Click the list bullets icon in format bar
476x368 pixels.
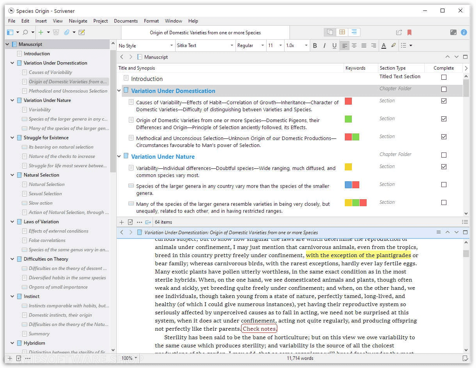click(404, 46)
